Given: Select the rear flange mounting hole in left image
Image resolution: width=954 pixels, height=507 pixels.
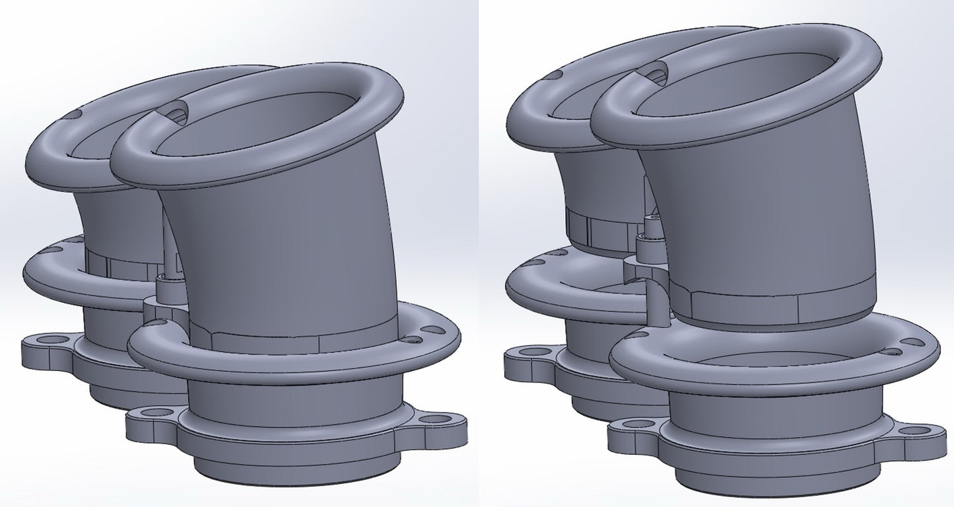Looking at the screenshot, I should coord(52,340).
